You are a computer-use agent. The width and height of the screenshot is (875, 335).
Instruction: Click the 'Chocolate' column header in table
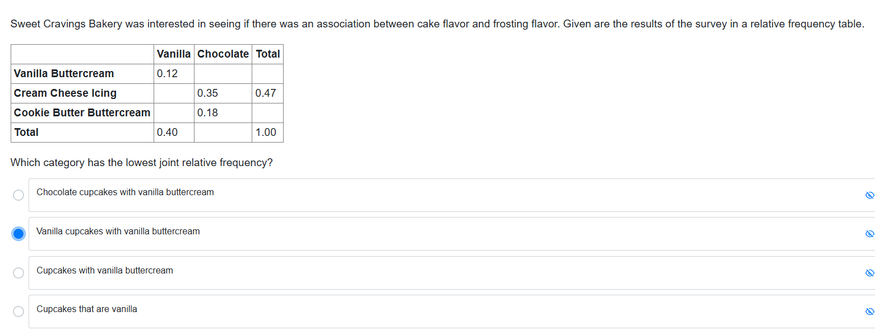tap(223, 54)
